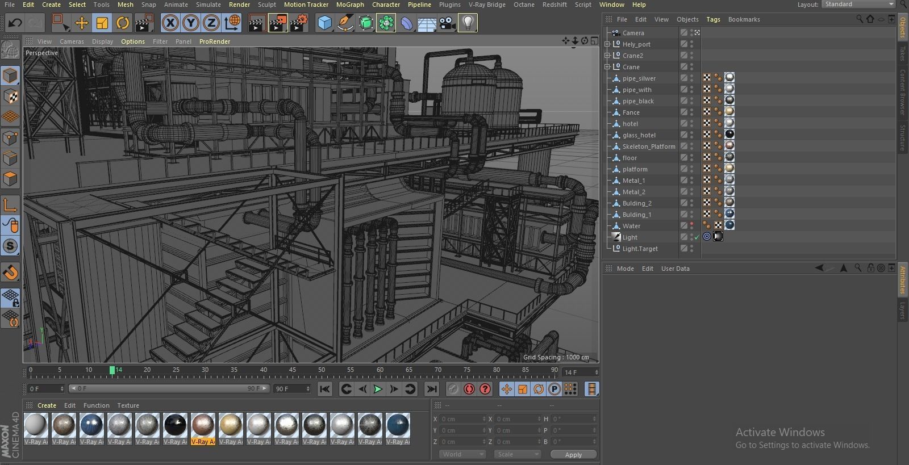909x465 pixels.
Task: Add a Cube primitive object
Action: (324, 23)
